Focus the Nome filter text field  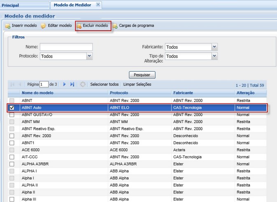coord(66,47)
